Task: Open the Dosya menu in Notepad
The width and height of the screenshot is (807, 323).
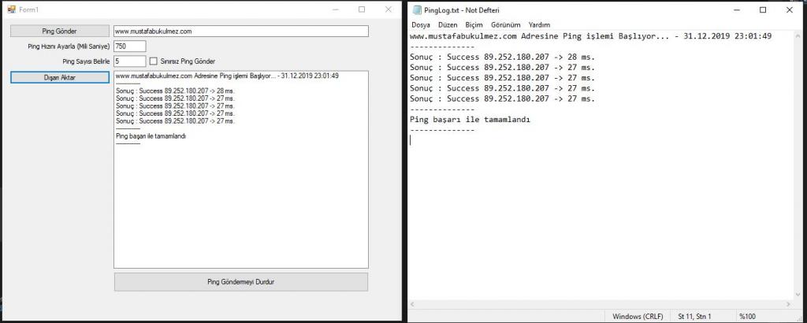Action: coord(421,24)
